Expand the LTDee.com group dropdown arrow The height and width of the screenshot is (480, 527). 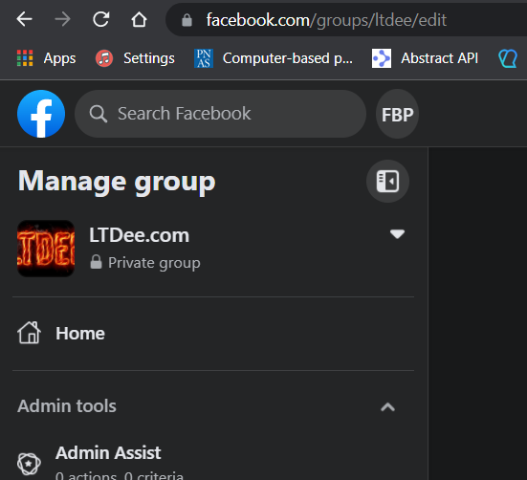coord(397,234)
